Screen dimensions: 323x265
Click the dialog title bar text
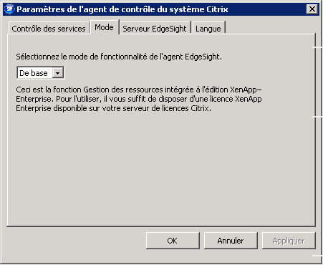(x=122, y=9)
